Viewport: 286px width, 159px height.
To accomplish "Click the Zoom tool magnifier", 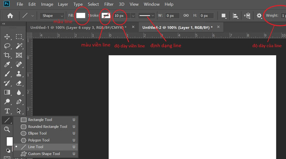I will (x=7, y=129).
